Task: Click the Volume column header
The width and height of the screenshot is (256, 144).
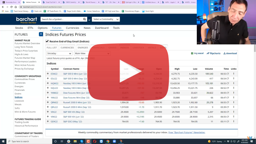Action: [209, 69]
